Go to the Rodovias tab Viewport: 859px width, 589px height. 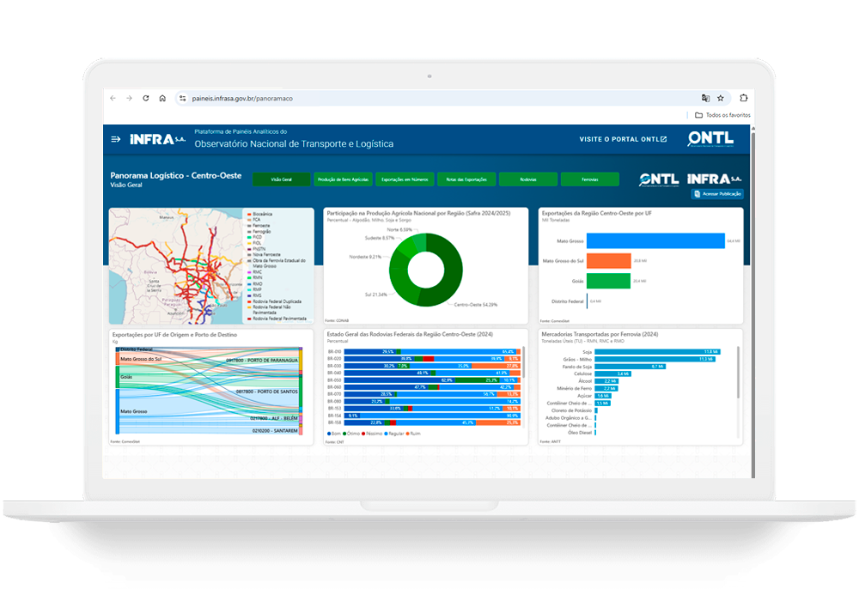tap(528, 179)
